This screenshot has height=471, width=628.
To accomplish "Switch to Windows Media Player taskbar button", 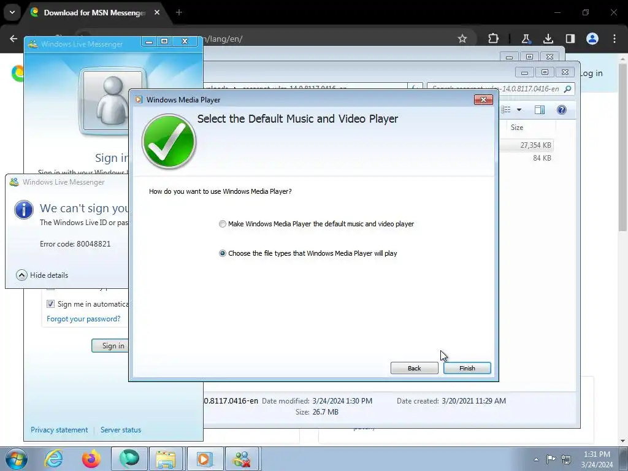I will pos(205,459).
